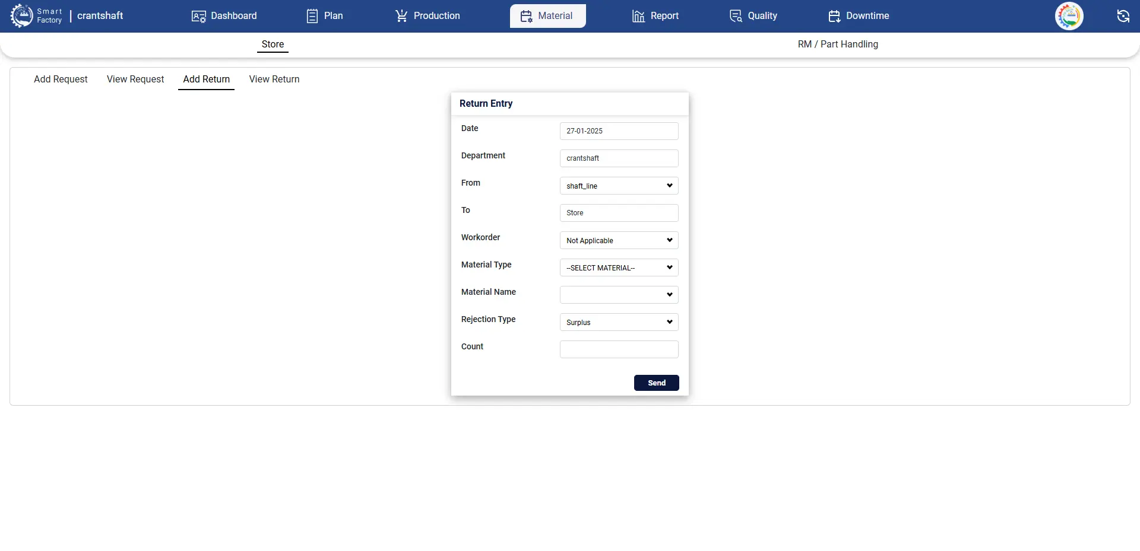Click the Workorder label
The width and height of the screenshot is (1140, 551).
click(x=480, y=238)
